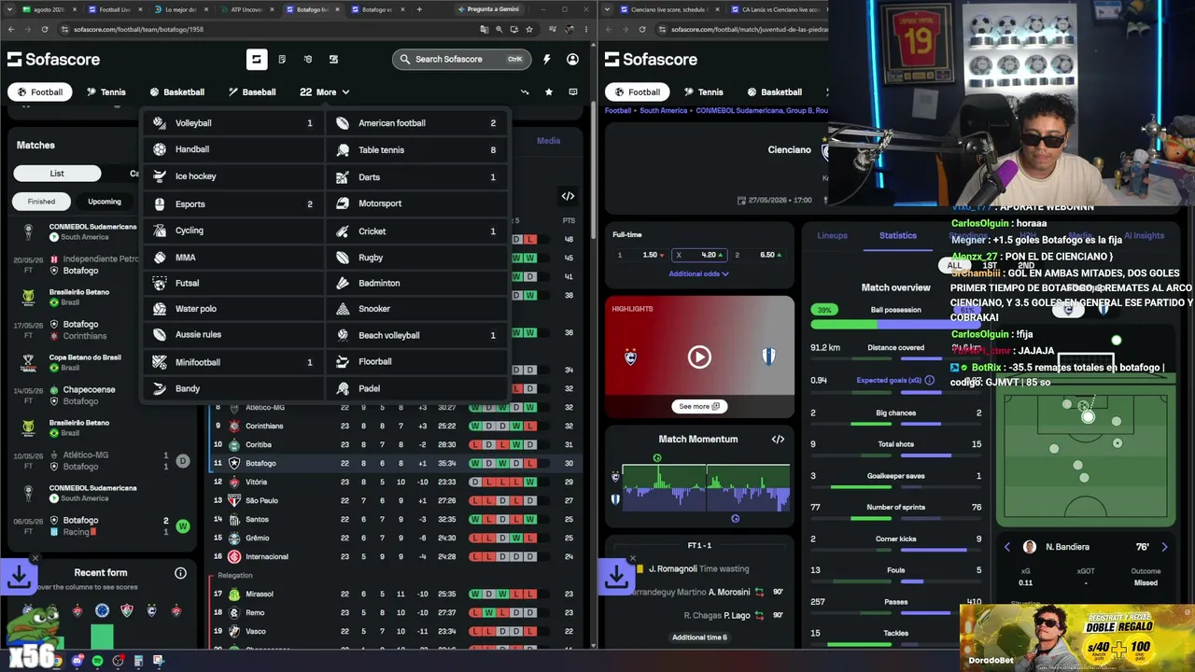1195x672 pixels.
Task: Switch to the Statistics tab in right window
Action: [898, 235]
